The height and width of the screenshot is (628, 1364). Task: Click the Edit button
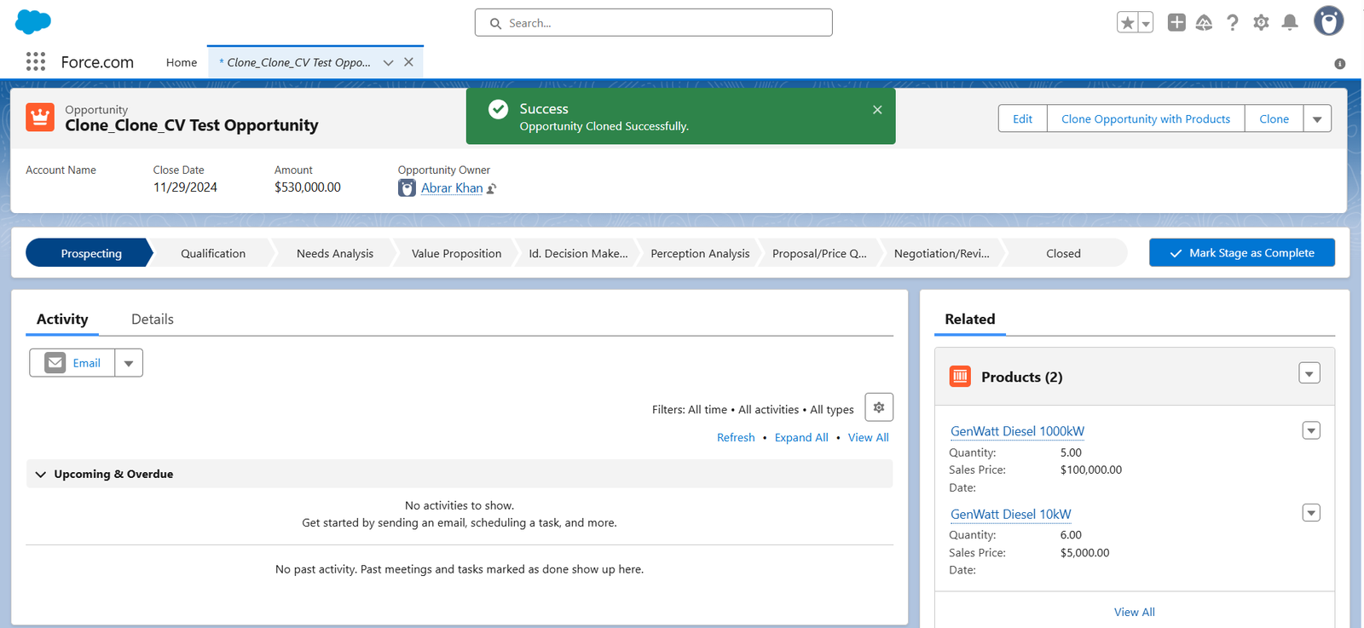pyautogui.click(x=1022, y=118)
